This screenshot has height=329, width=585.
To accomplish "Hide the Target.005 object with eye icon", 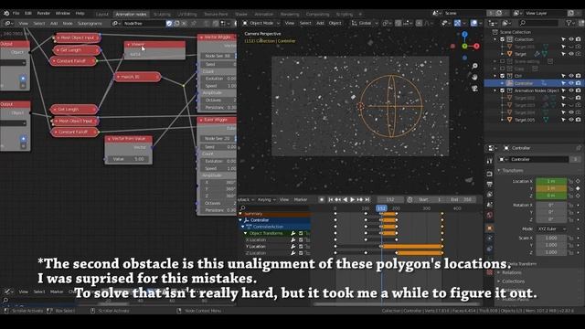I will (x=570, y=120).
